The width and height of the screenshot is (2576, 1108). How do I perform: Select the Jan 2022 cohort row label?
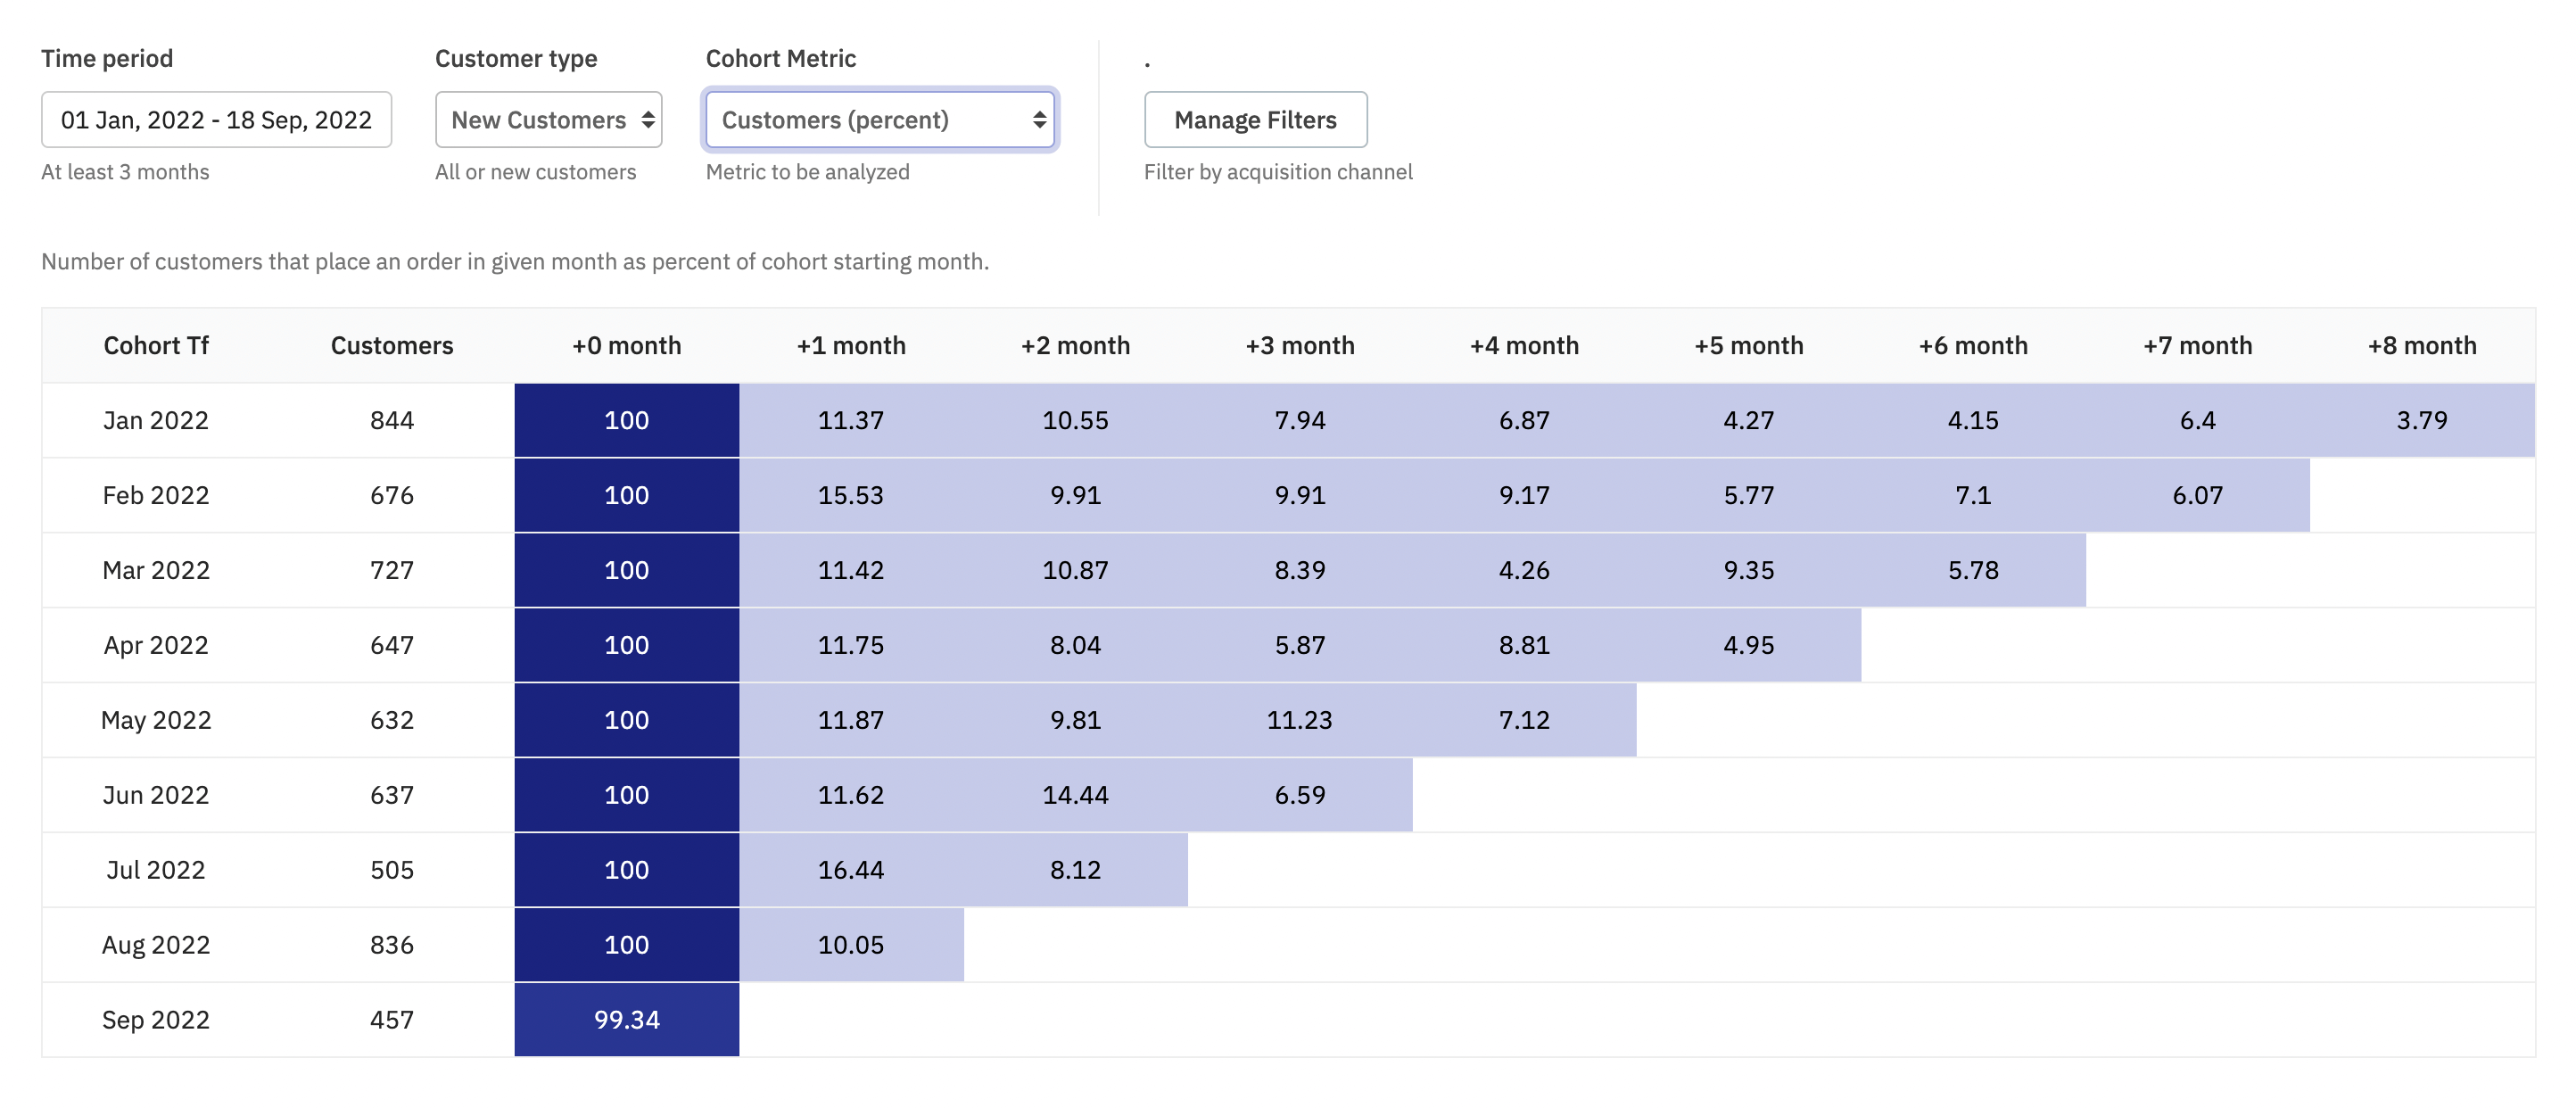(x=156, y=421)
